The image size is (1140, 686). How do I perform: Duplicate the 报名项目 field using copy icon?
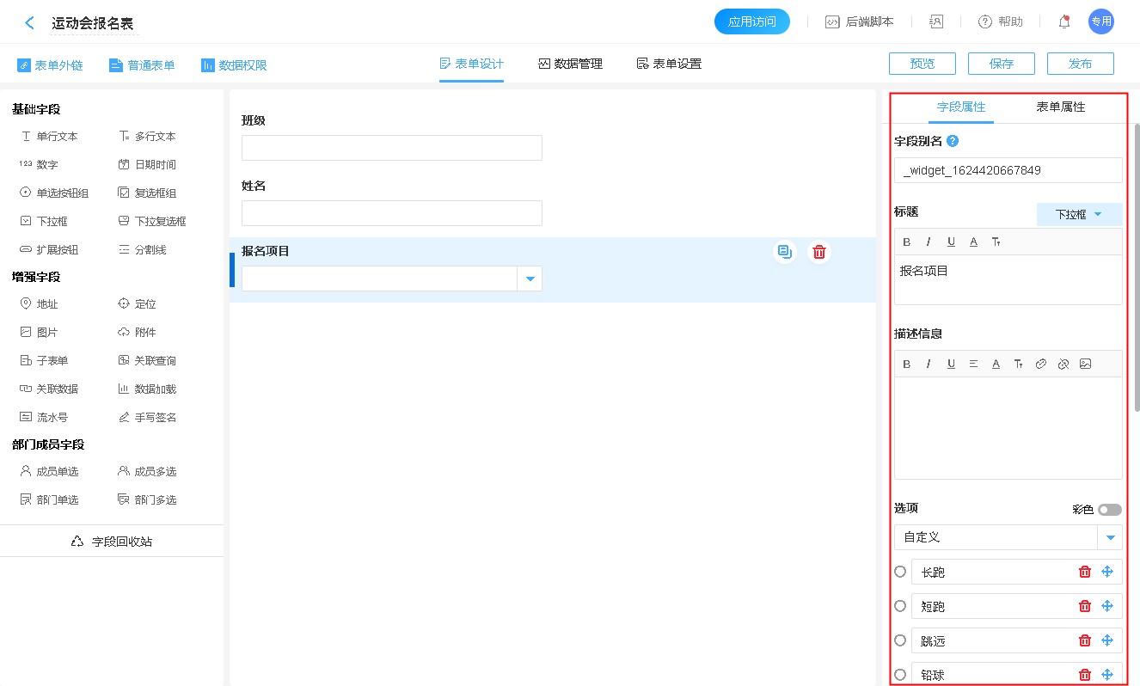click(784, 252)
